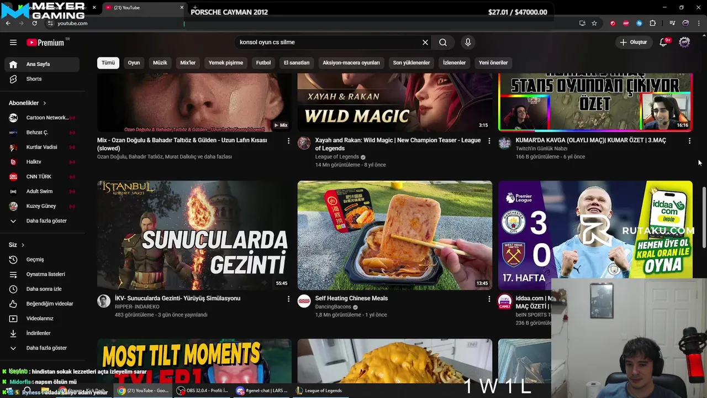This screenshot has width=707, height=398.
Task: Start voice search with microphone
Action: click(468, 42)
